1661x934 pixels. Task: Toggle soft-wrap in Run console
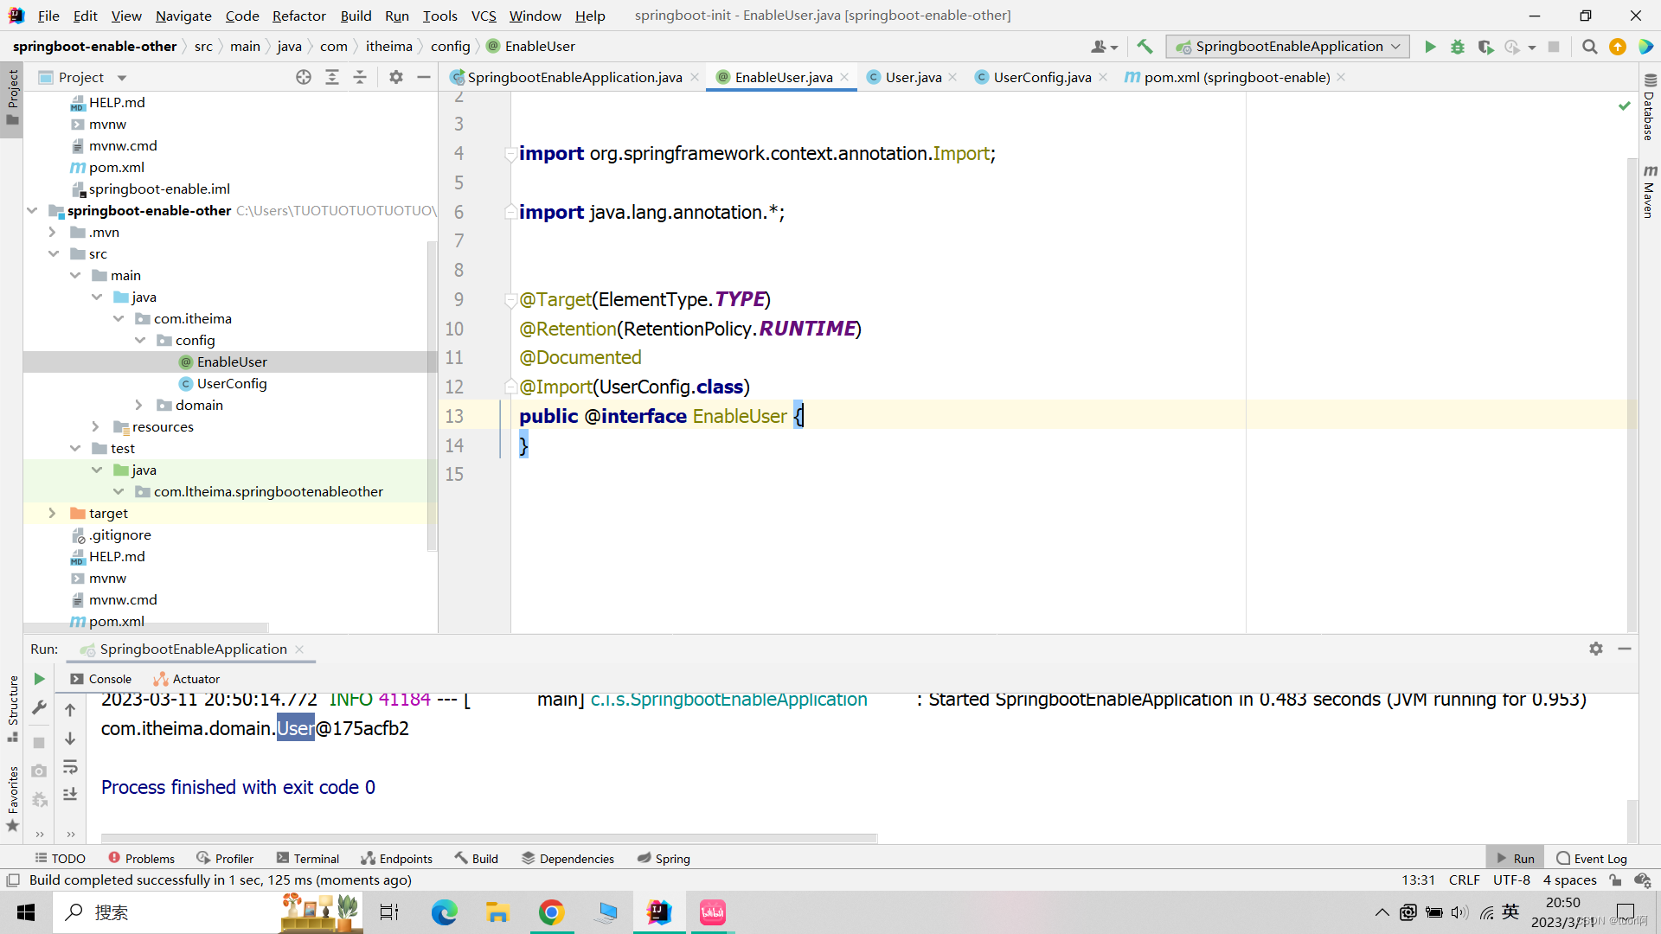pyautogui.click(x=70, y=767)
